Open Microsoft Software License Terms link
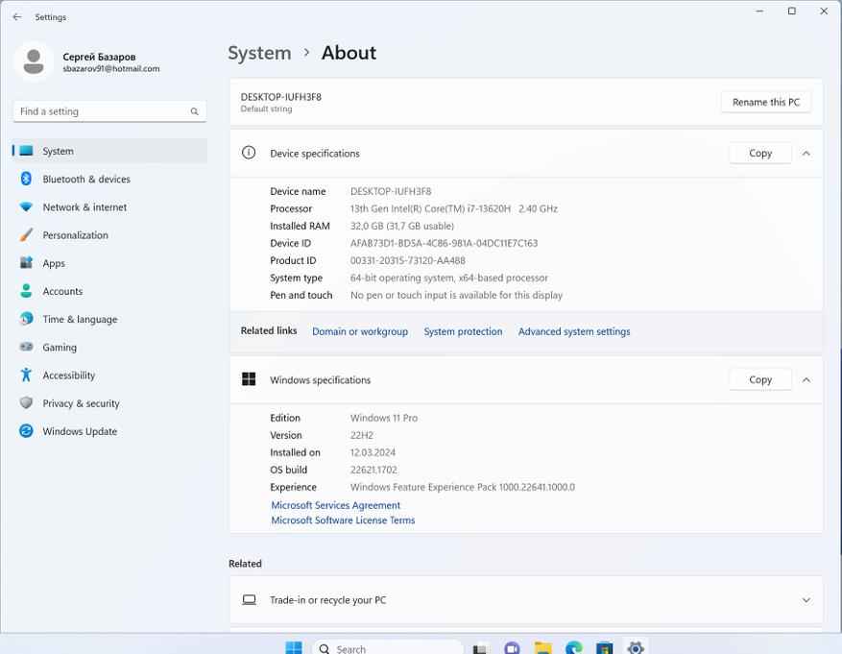Screen dimensions: 842x654 coord(343,521)
